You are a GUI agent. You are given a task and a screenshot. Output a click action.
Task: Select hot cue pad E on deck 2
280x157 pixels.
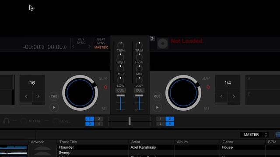tap(262, 97)
